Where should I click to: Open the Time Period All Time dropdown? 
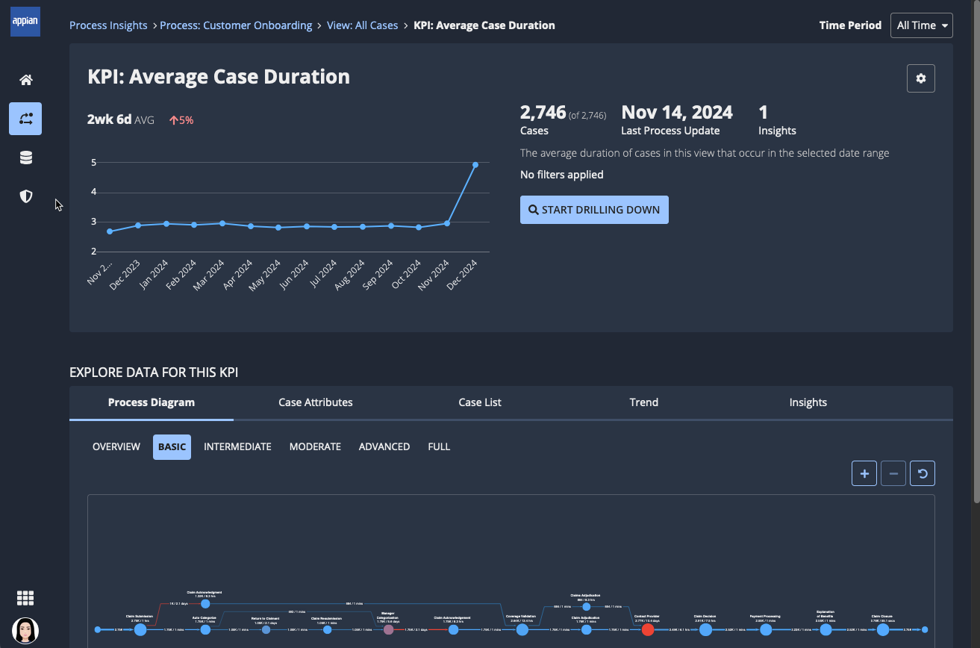[922, 25]
